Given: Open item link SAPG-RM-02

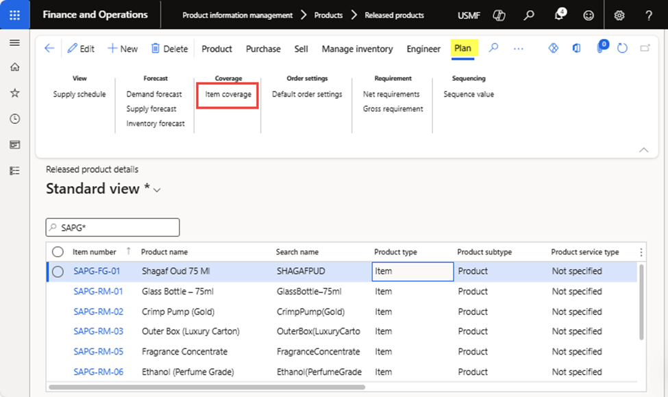Looking at the screenshot, I should click(99, 312).
